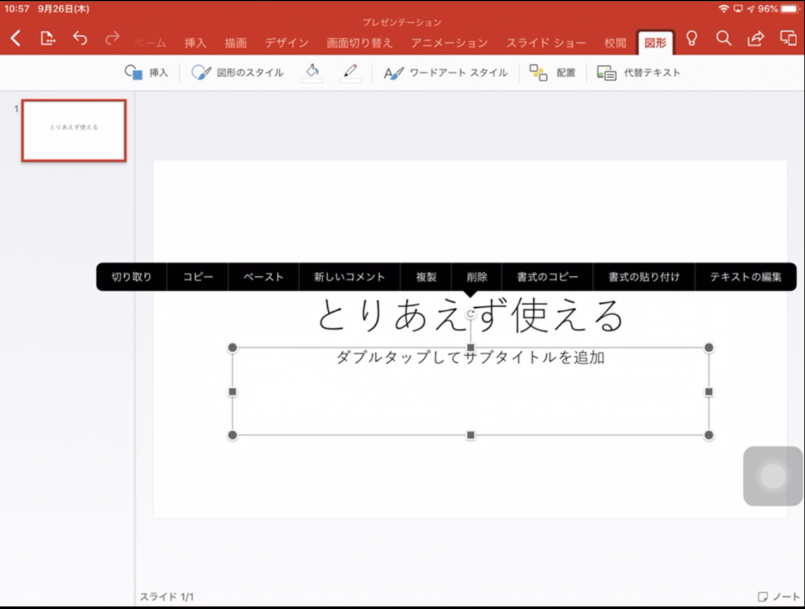Open ワードアート スタイル options
Image resolution: width=805 pixels, height=609 pixels.
click(446, 72)
